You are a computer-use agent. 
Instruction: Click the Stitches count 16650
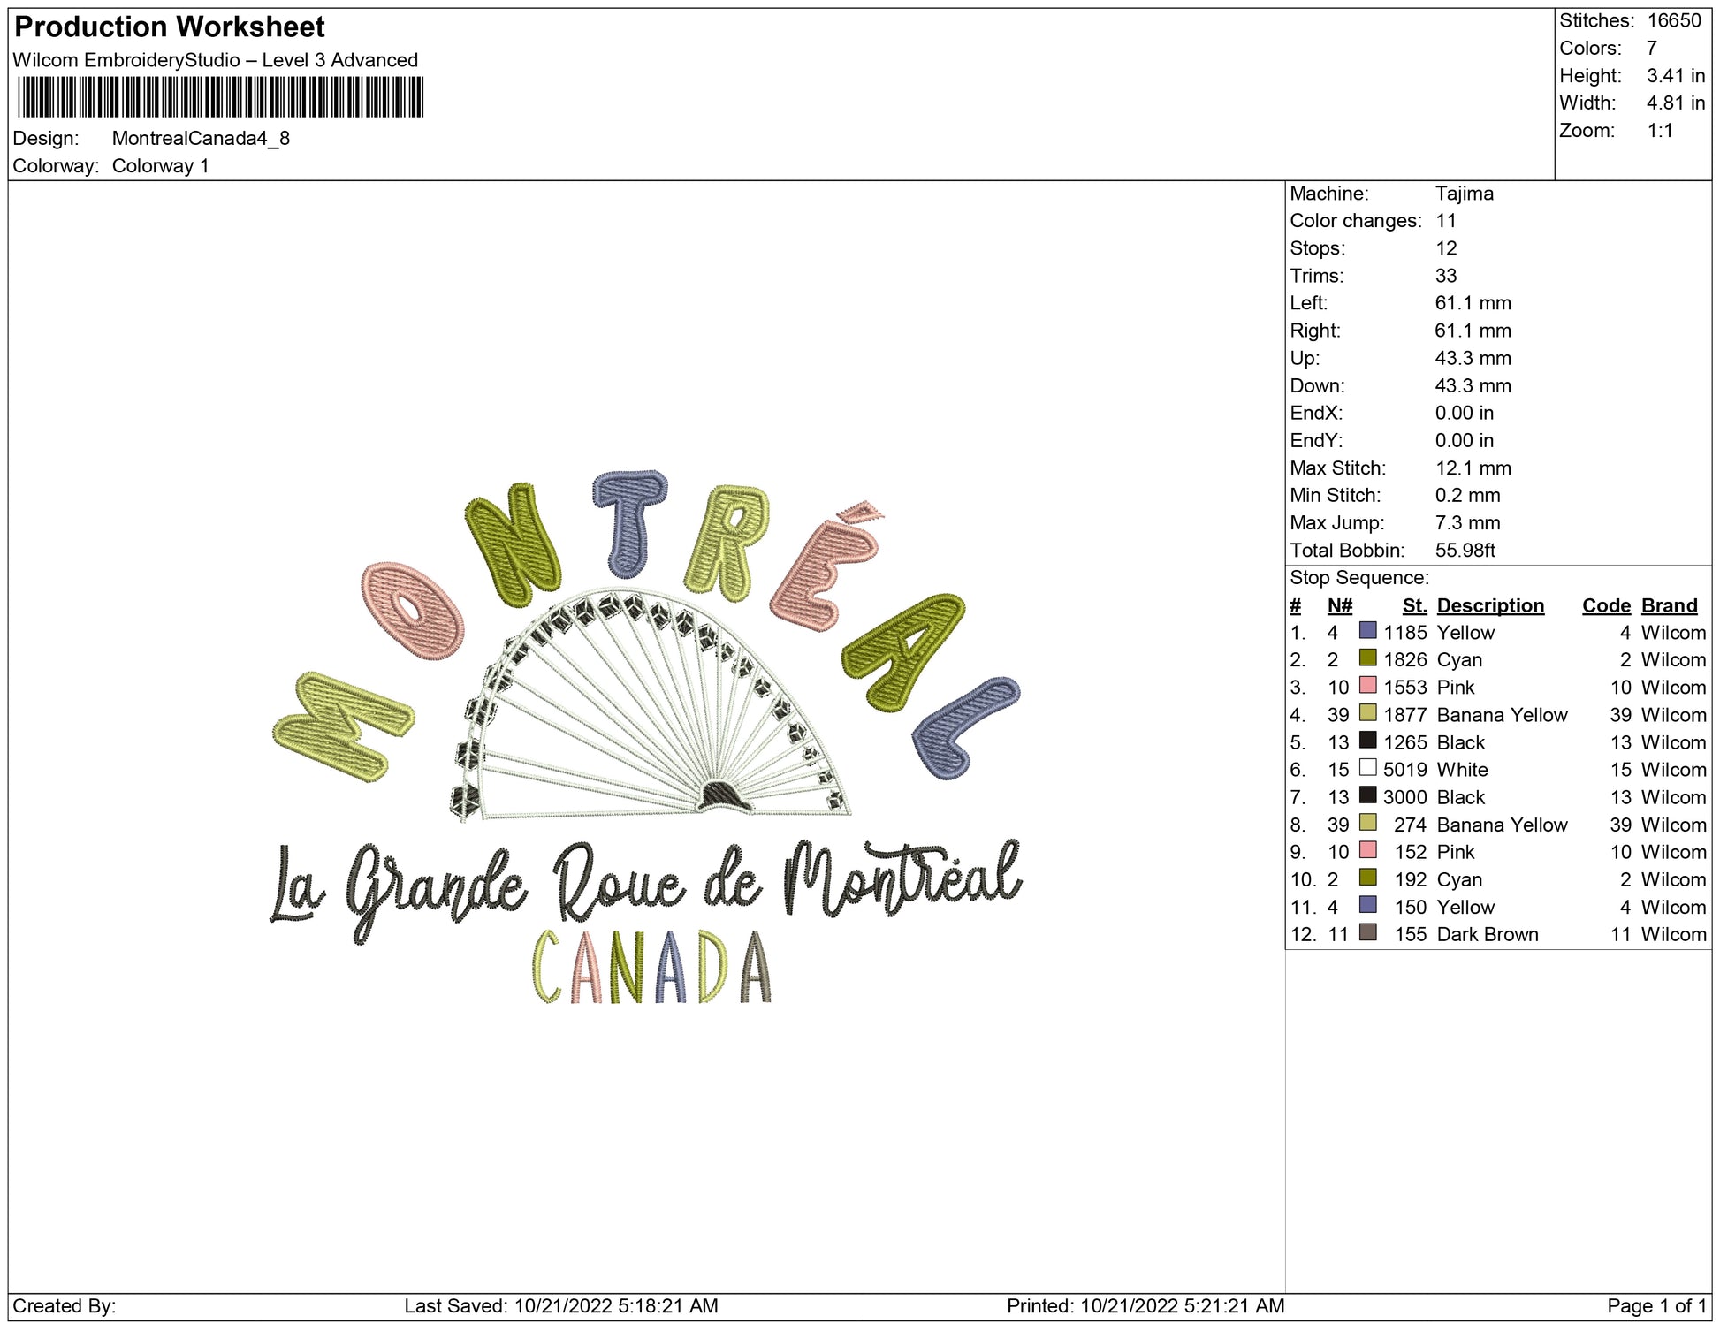coord(1673,20)
